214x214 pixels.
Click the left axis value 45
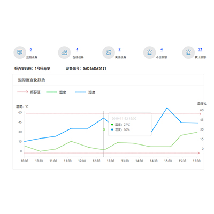20,123
